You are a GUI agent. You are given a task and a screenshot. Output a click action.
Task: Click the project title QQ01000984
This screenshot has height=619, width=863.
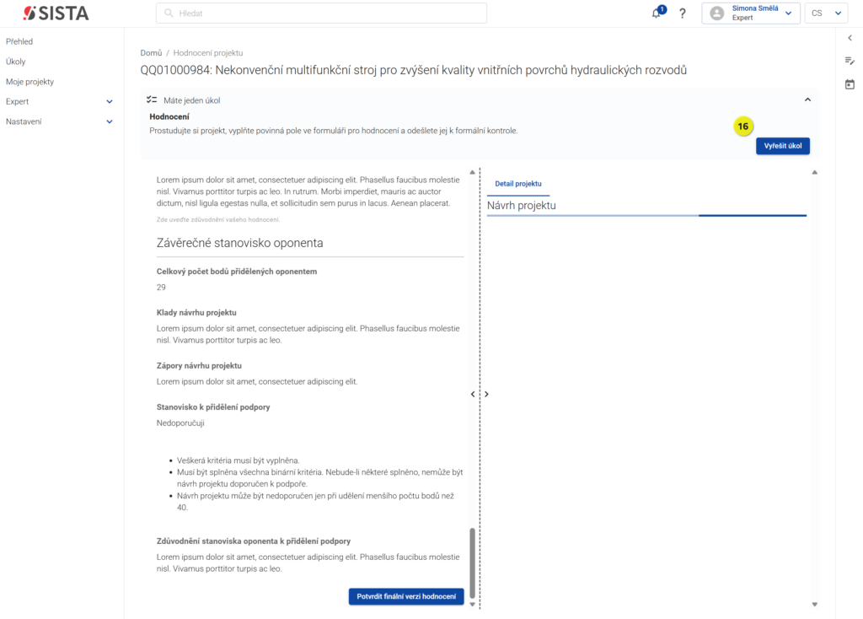[413, 70]
